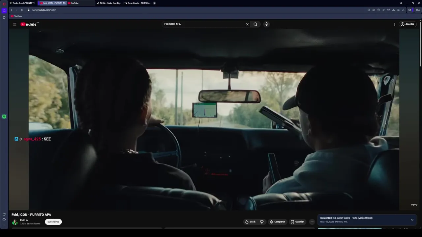Open the sidebar three-dot settings

pyautogui.click(x=4, y=225)
